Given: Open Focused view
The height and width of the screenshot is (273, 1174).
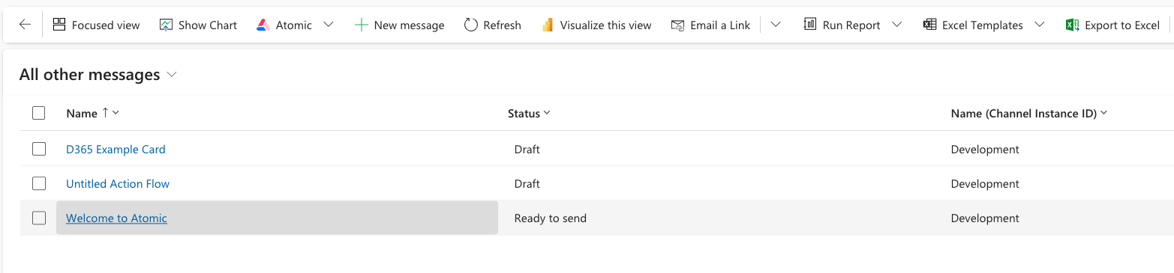Looking at the screenshot, I should [x=97, y=25].
